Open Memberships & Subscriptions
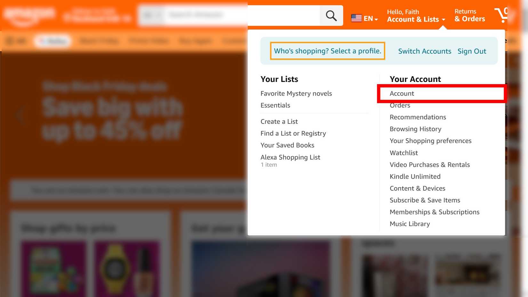The height and width of the screenshot is (297, 528). point(434,212)
